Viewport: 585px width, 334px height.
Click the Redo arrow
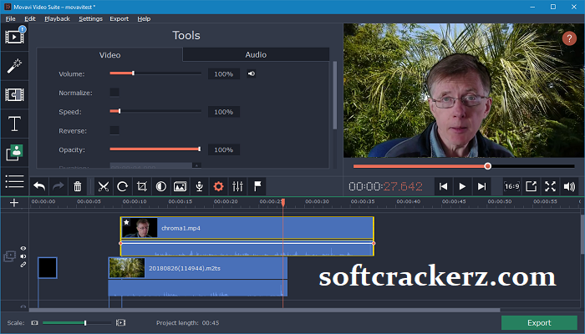pos(58,186)
